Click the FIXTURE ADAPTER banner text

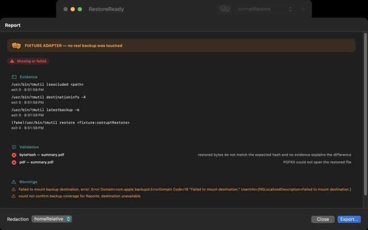point(74,46)
